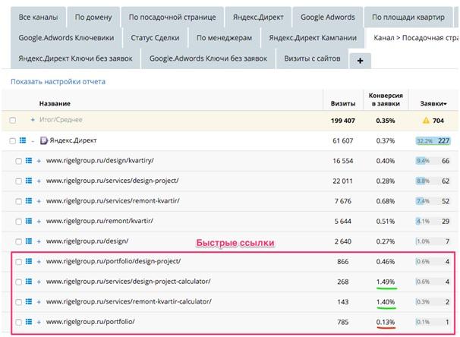Add a new report tab with plus button

click(360, 61)
